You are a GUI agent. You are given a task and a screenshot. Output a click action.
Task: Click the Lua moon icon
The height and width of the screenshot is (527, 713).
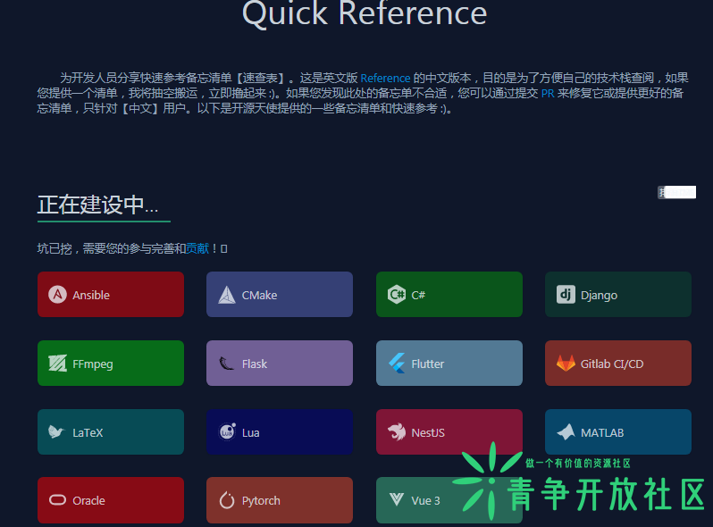[x=227, y=431]
